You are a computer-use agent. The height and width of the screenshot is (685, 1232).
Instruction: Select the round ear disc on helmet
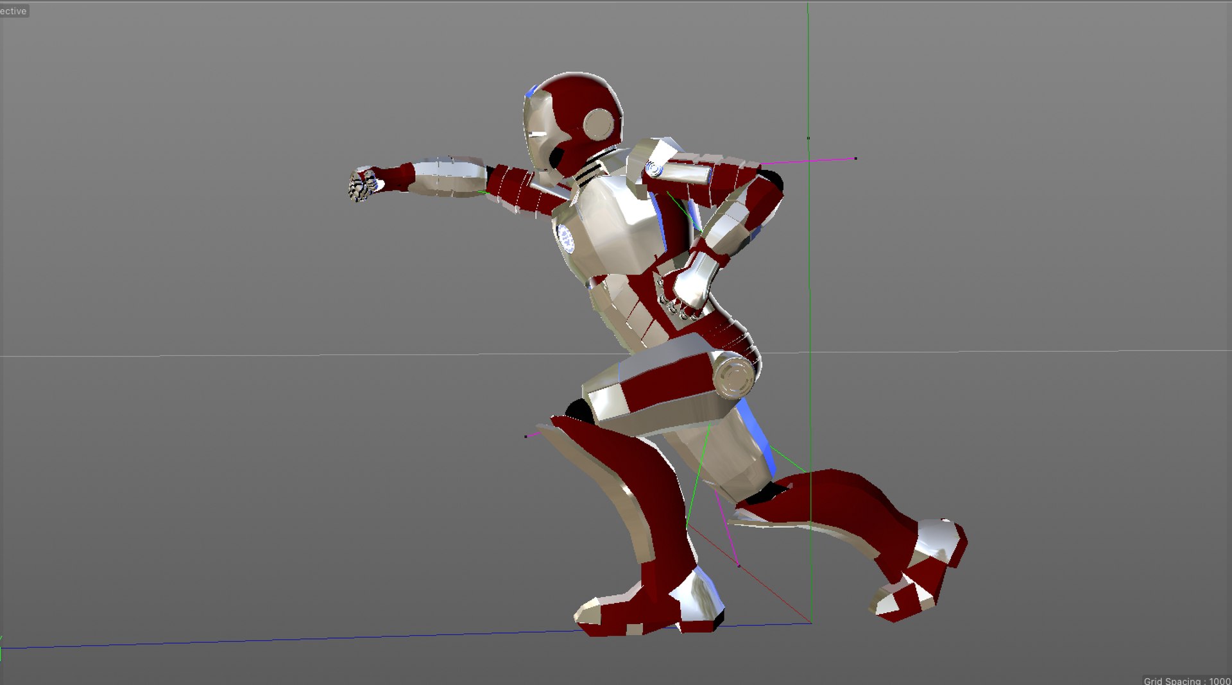pos(599,124)
